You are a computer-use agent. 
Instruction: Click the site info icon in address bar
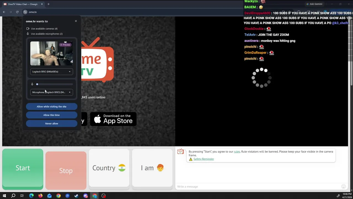25,12
